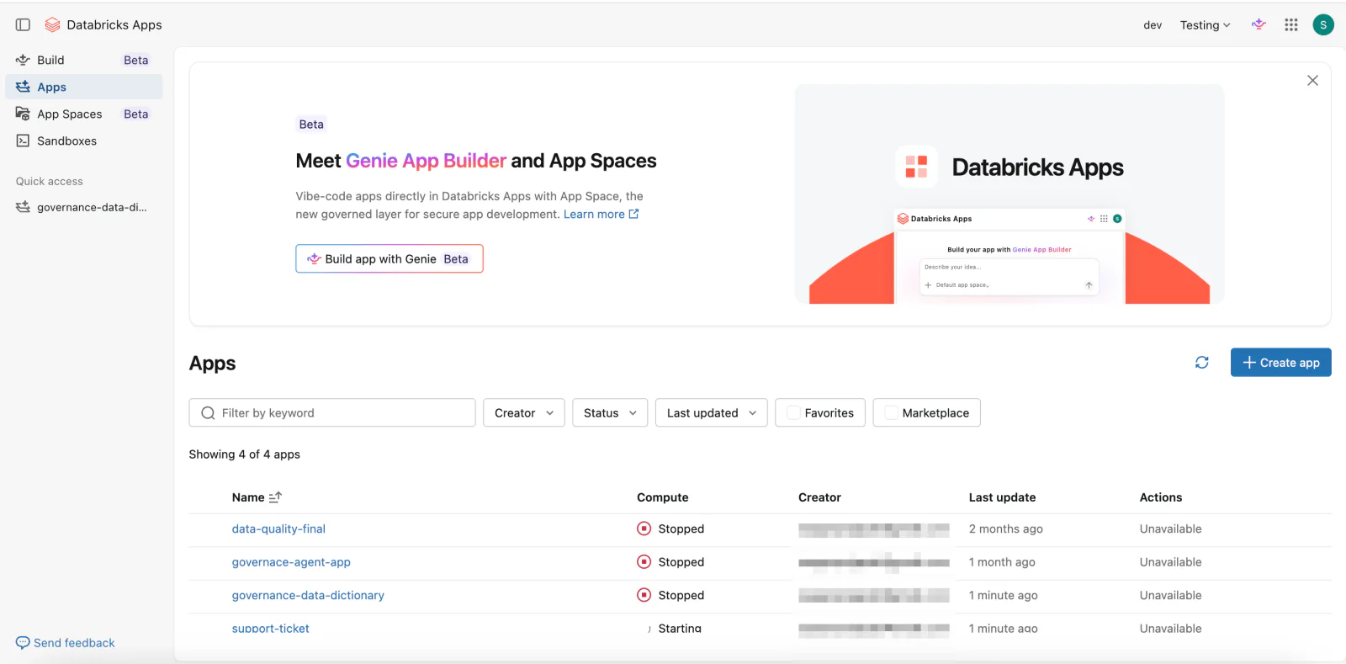
Task: Open governance-data-di quick access item
Action: click(84, 207)
